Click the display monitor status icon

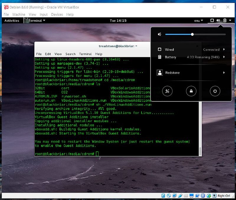pos(191,196)
